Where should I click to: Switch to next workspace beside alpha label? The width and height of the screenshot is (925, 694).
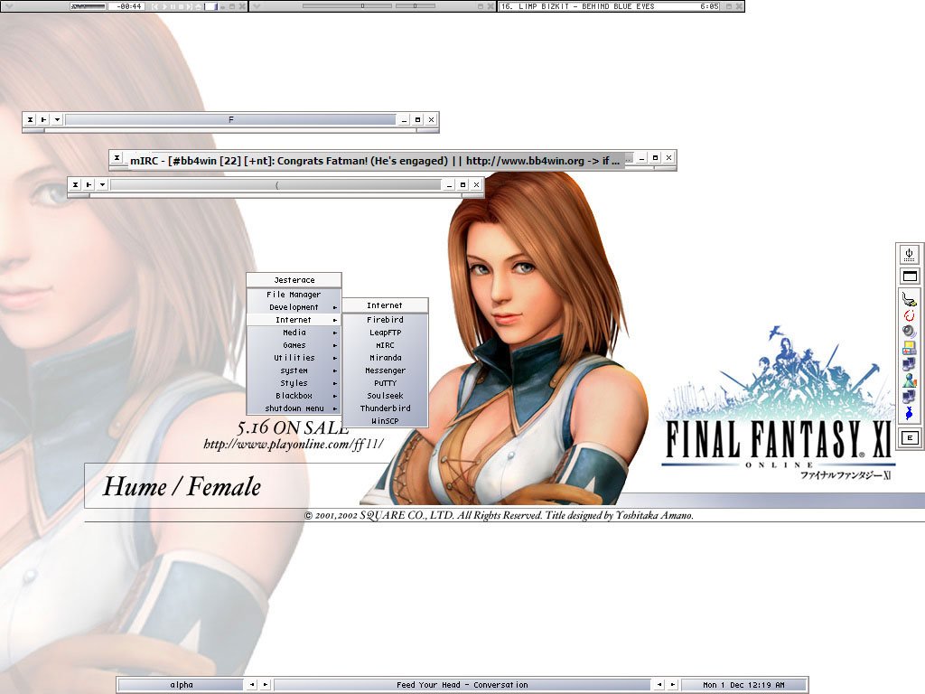coord(266,685)
